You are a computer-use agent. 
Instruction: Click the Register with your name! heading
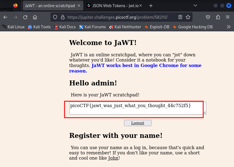(116, 135)
